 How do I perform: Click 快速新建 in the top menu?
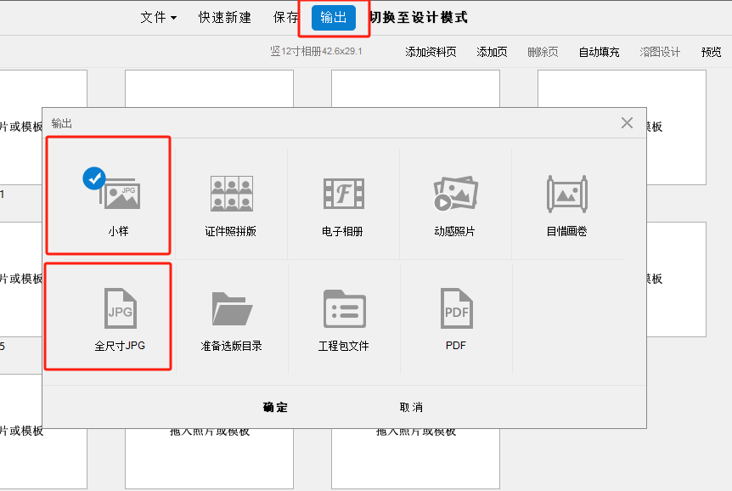225,18
